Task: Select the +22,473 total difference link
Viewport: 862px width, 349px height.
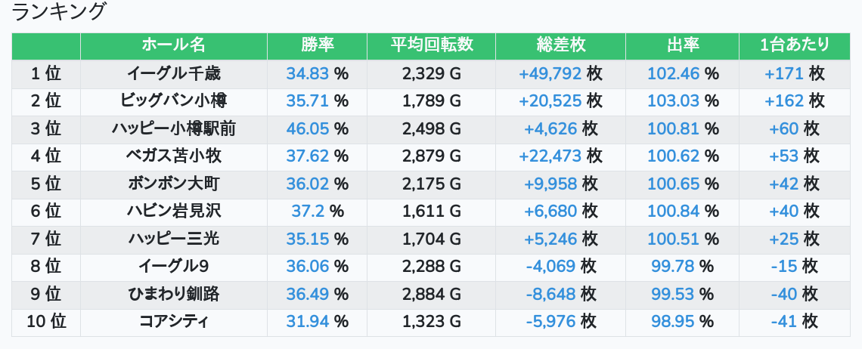Action: pos(550,156)
